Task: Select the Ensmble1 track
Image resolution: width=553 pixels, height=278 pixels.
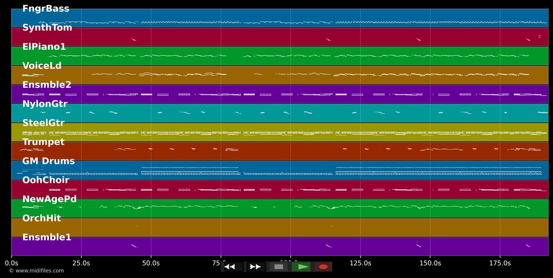Action: [x=280, y=246]
